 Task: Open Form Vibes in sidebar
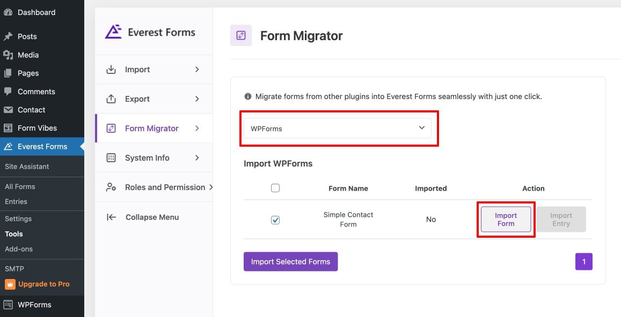coord(42,128)
